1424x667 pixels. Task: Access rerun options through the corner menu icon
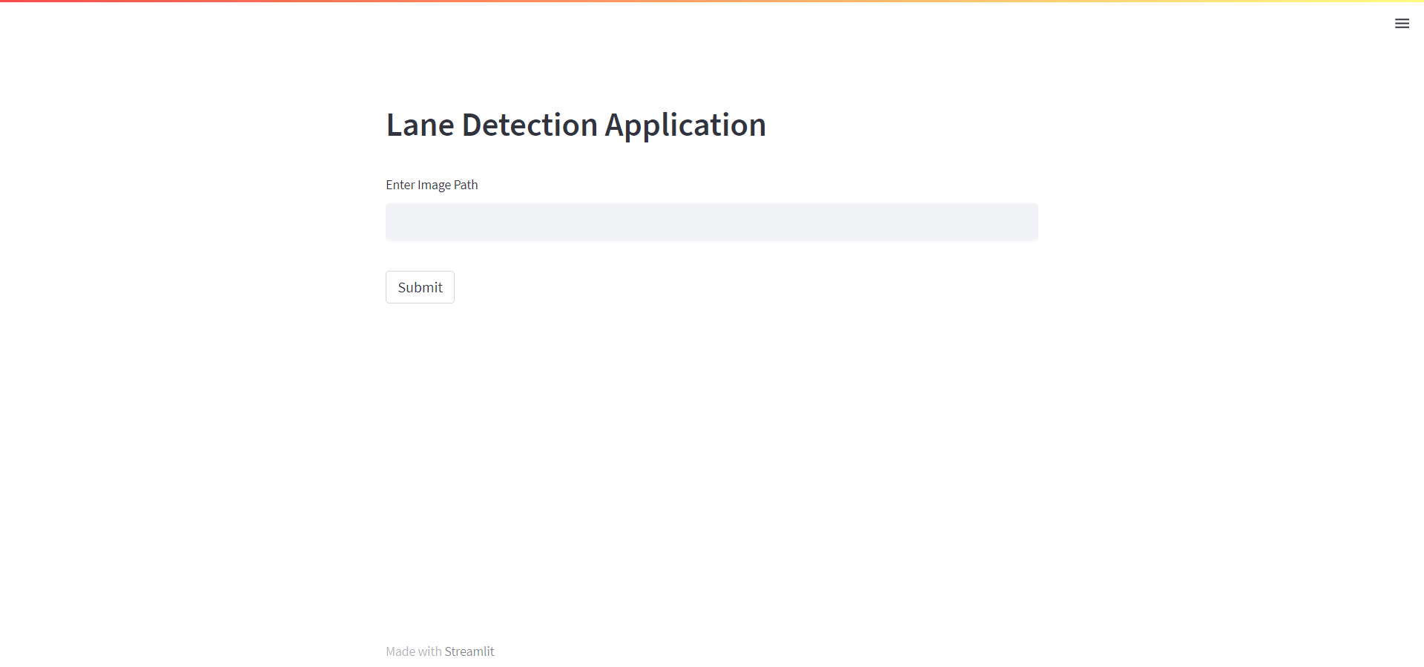[x=1402, y=23]
